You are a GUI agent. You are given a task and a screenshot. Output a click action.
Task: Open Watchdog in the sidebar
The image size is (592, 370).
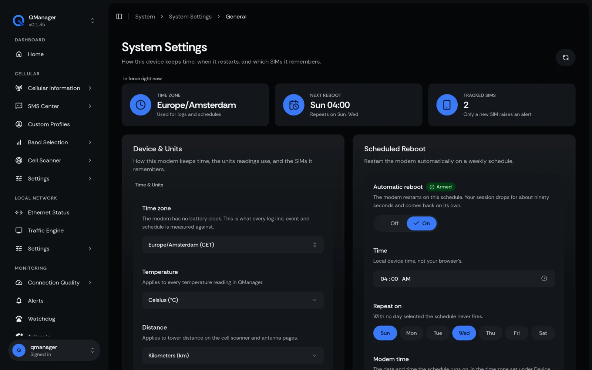click(x=54, y=319)
